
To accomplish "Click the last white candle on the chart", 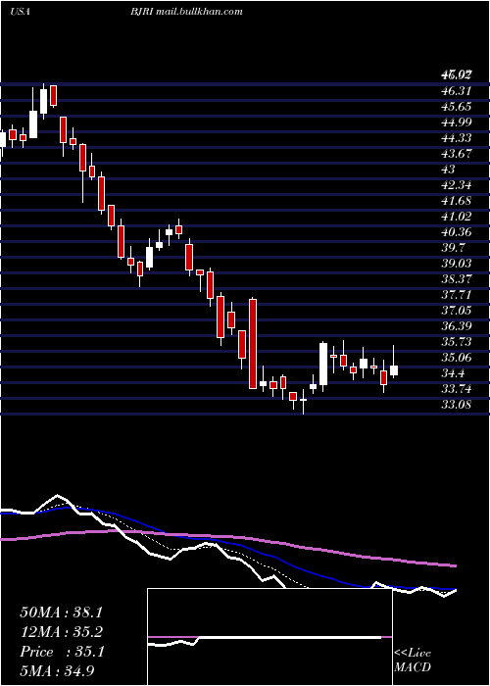I will coord(394,370).
